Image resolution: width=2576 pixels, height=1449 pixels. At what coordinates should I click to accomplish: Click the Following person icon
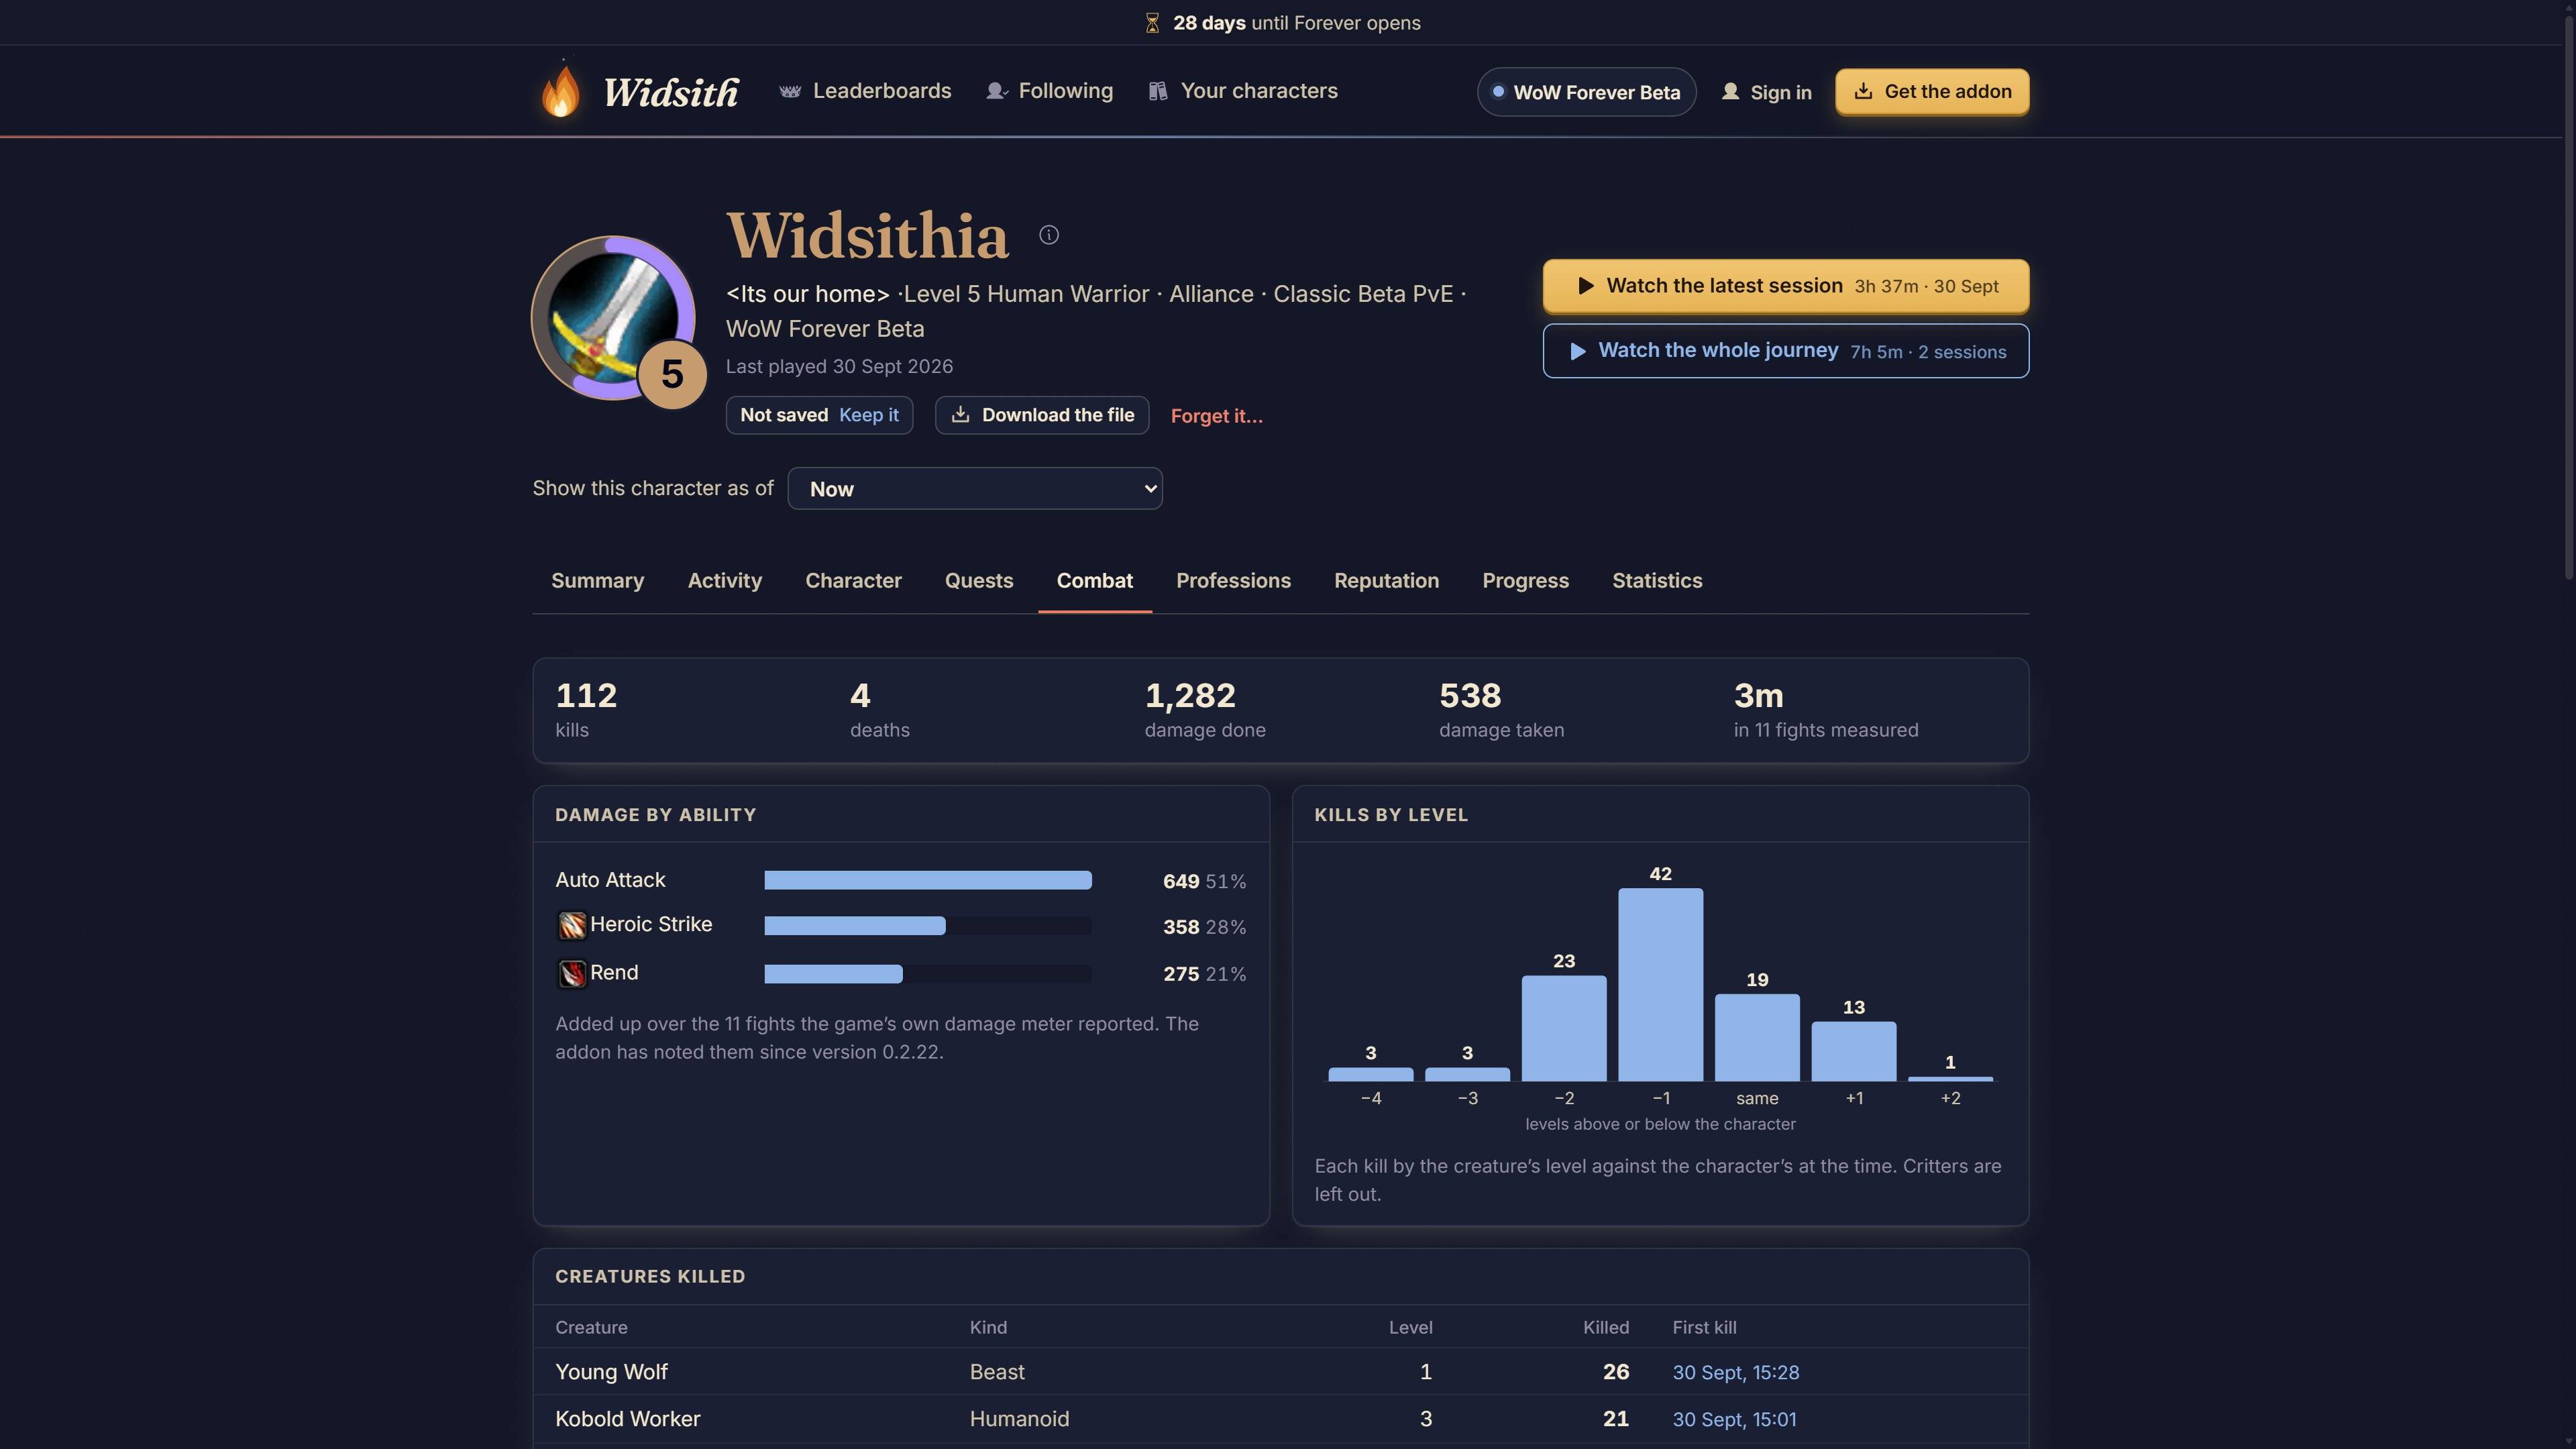click(x=996, y=91)
